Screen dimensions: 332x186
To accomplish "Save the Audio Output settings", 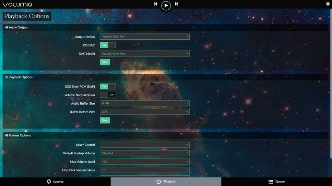I will pyautogui.click(x=105, y=62).
